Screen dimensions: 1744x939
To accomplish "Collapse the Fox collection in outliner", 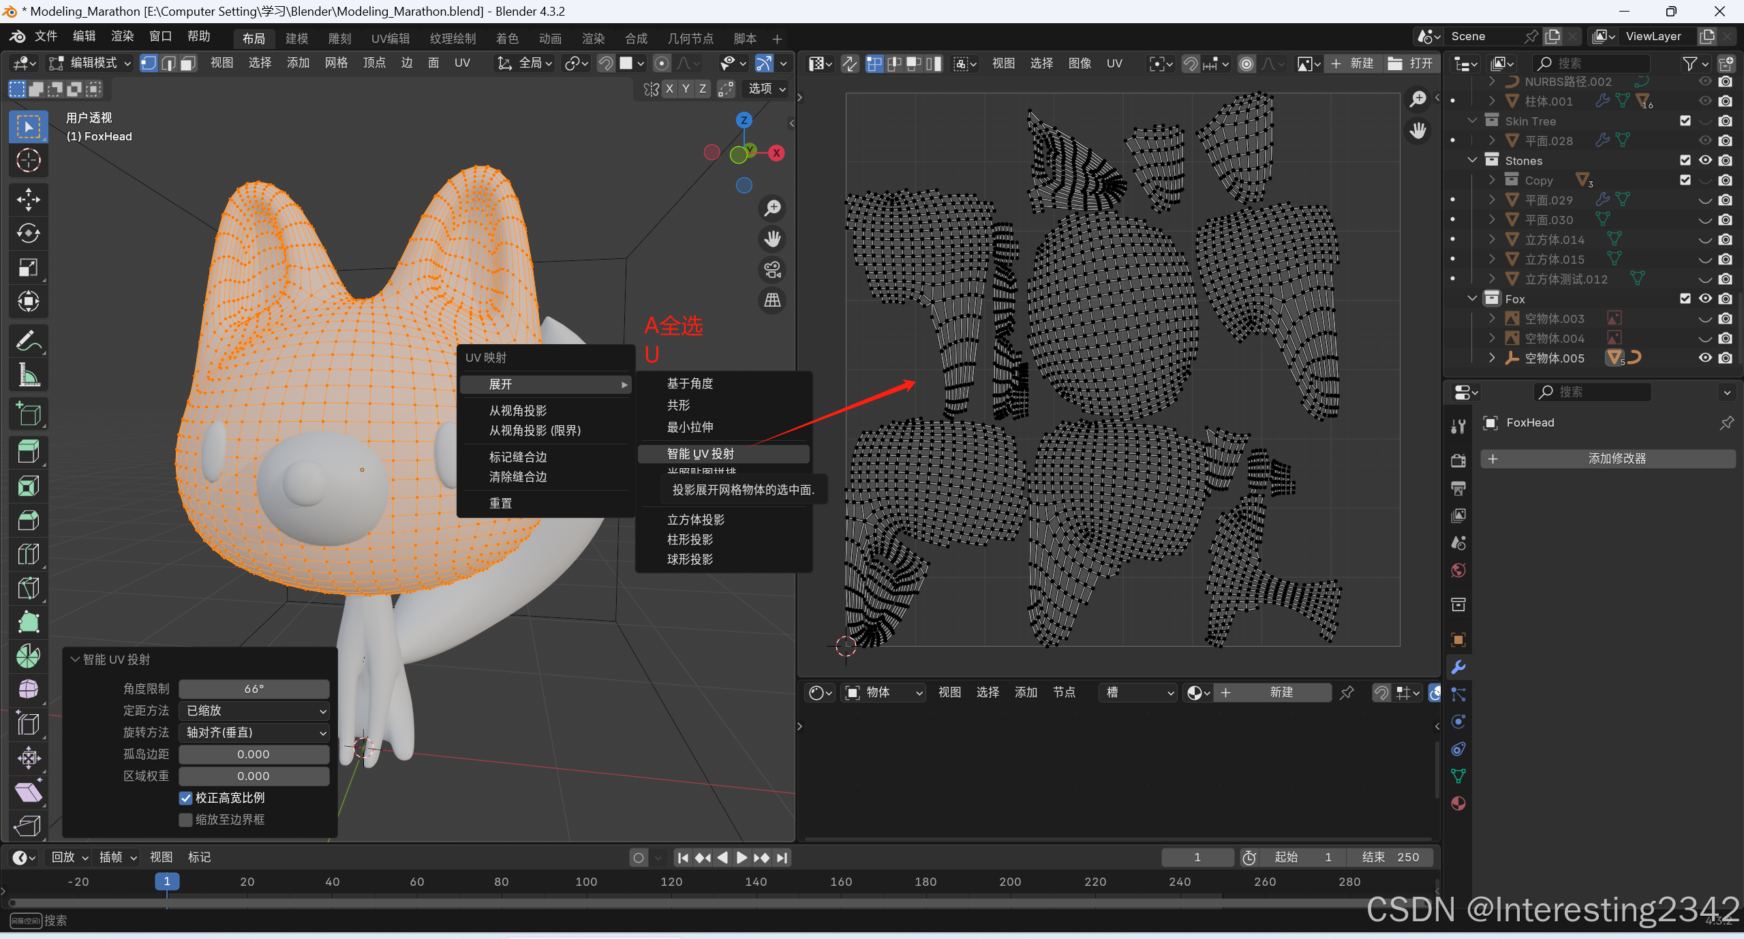I will 1472,298.
